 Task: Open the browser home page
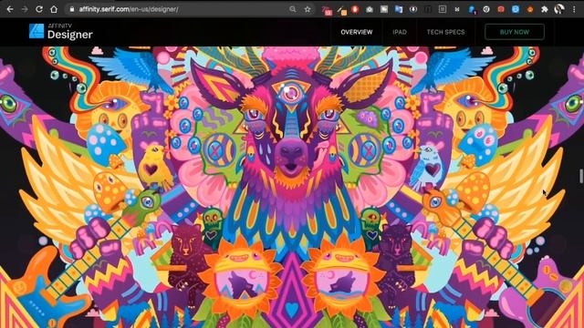click(x=54, y=9)
